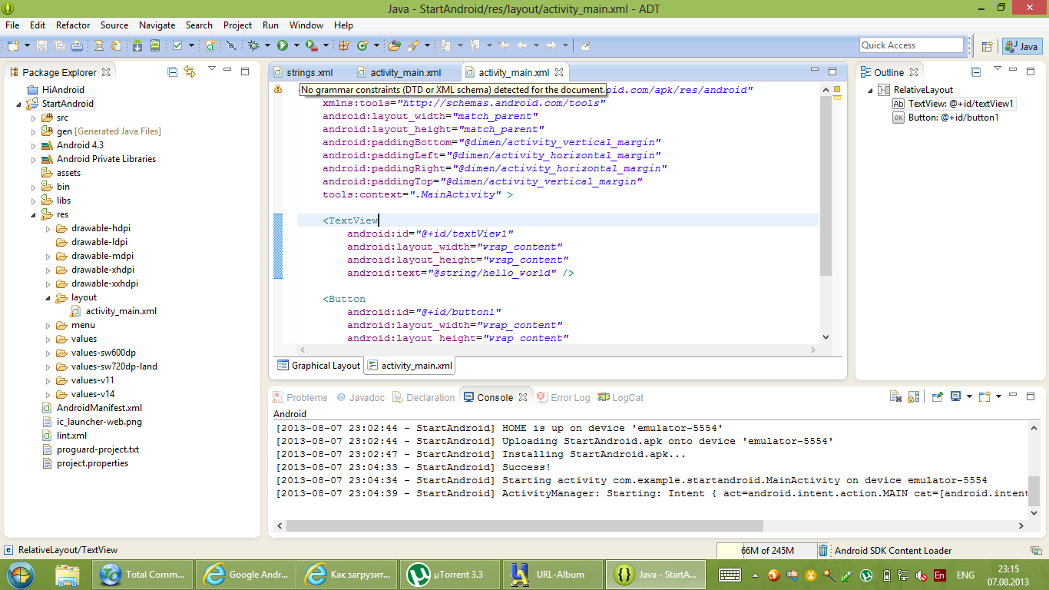Open the Refactor menu
The height and width of the screenshot is (590, 1049).
(73, 25)
